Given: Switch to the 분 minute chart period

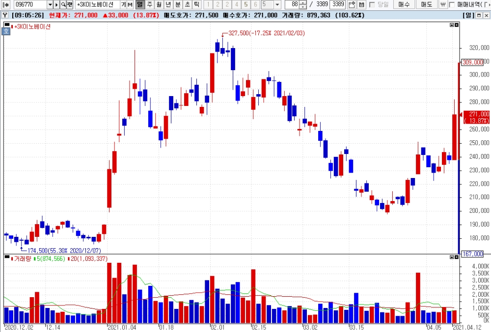Looking at the screenshot, I should click(178, 4).
